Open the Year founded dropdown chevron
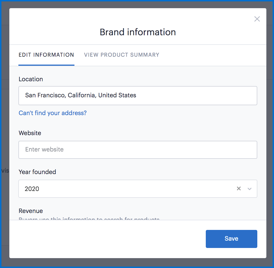The height and width of the screenshot is (268, 274). 249,188
